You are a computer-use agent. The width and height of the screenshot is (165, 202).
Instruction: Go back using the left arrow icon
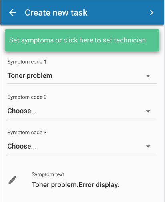point(12,12)
